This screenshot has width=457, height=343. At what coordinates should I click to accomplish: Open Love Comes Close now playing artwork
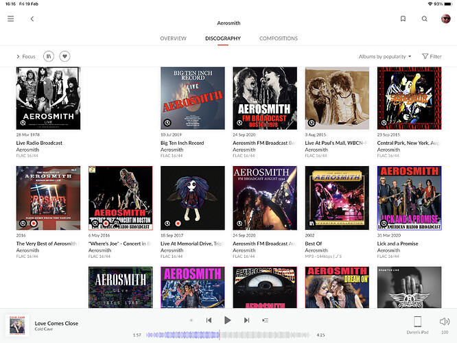(x=17, y=325)
